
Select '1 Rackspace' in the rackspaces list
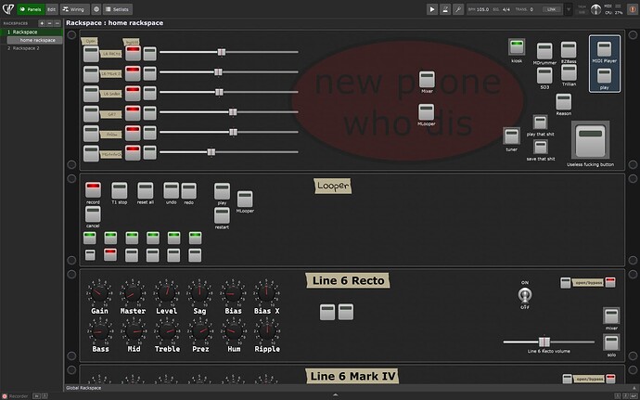(32, 32)
